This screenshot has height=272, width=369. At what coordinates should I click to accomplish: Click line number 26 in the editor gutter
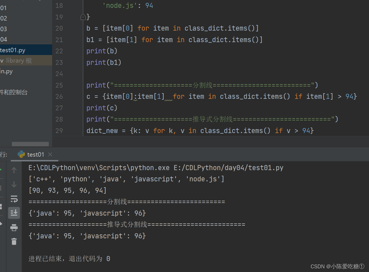coord(59,97)
